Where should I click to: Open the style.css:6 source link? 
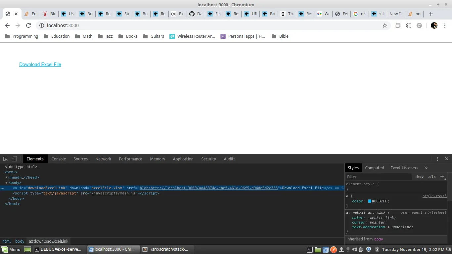point(434,196)
